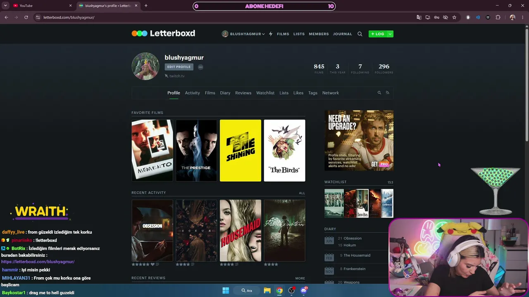Screen dimensions: 529x297
Task: Click the heart icon under Obsession
Action: pos(153,264)
